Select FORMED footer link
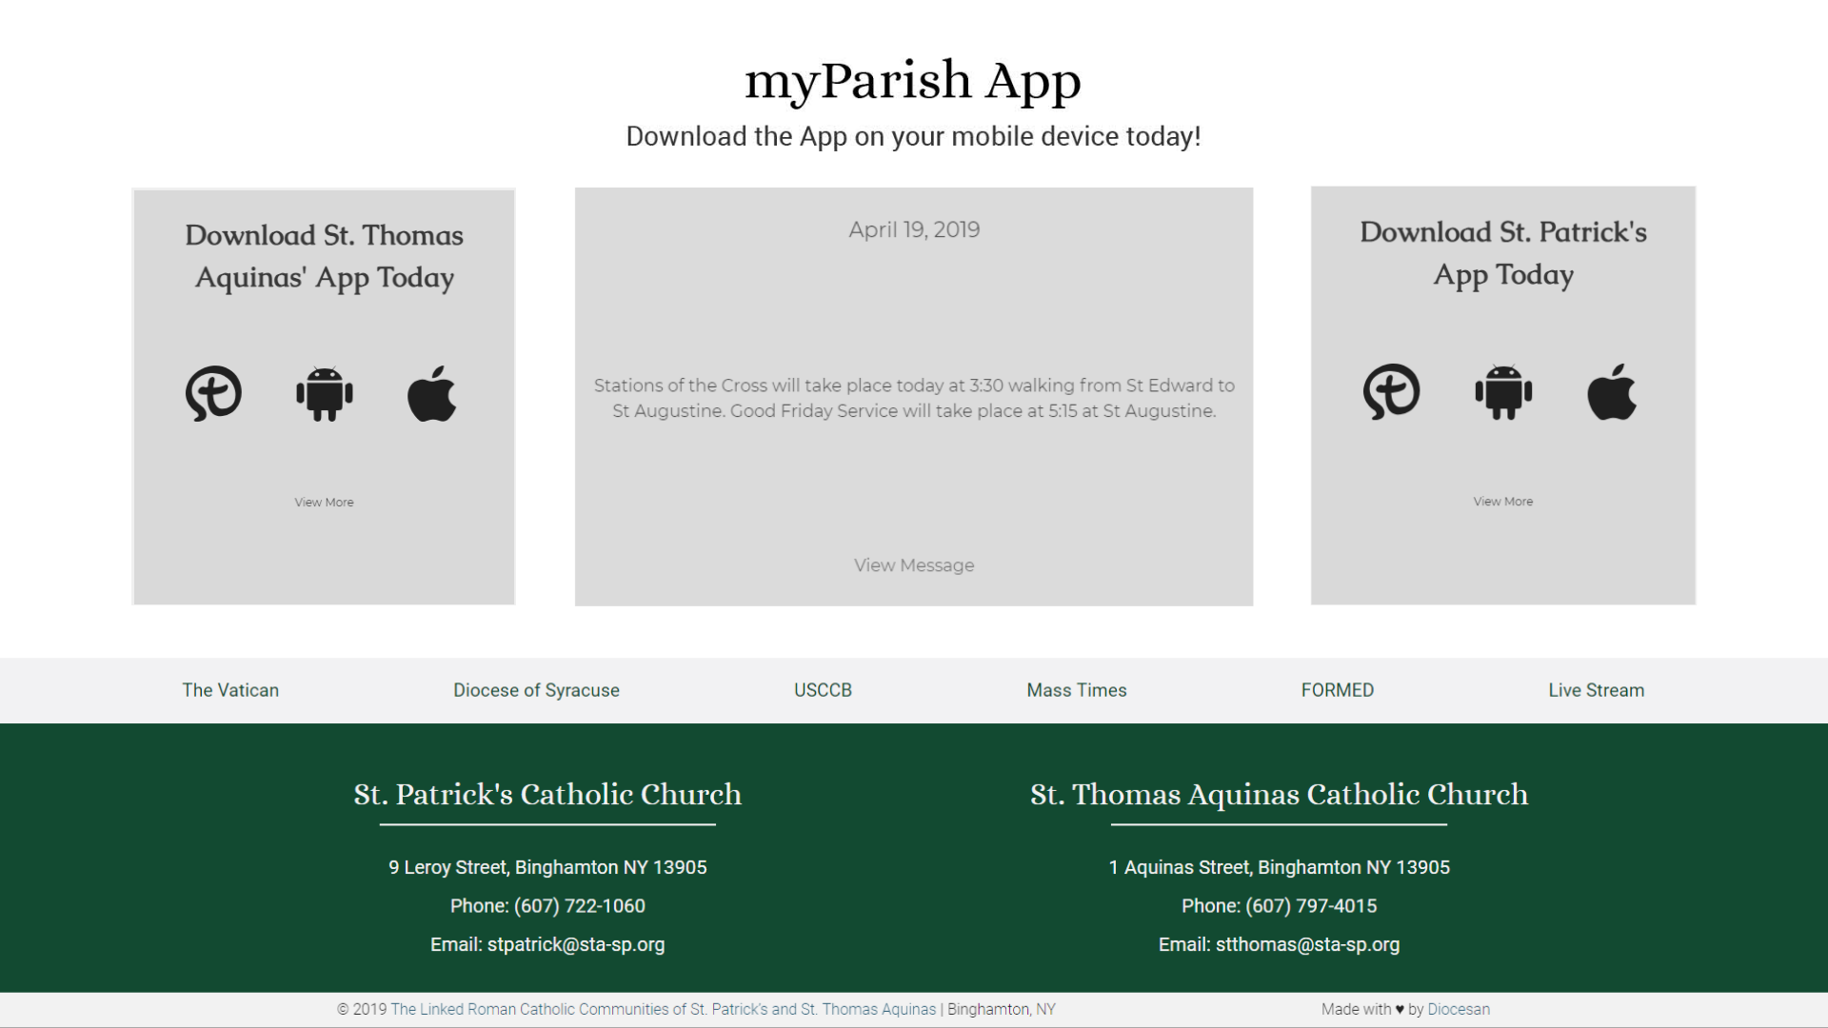1828x1028 pixels. pos(1337,690)
